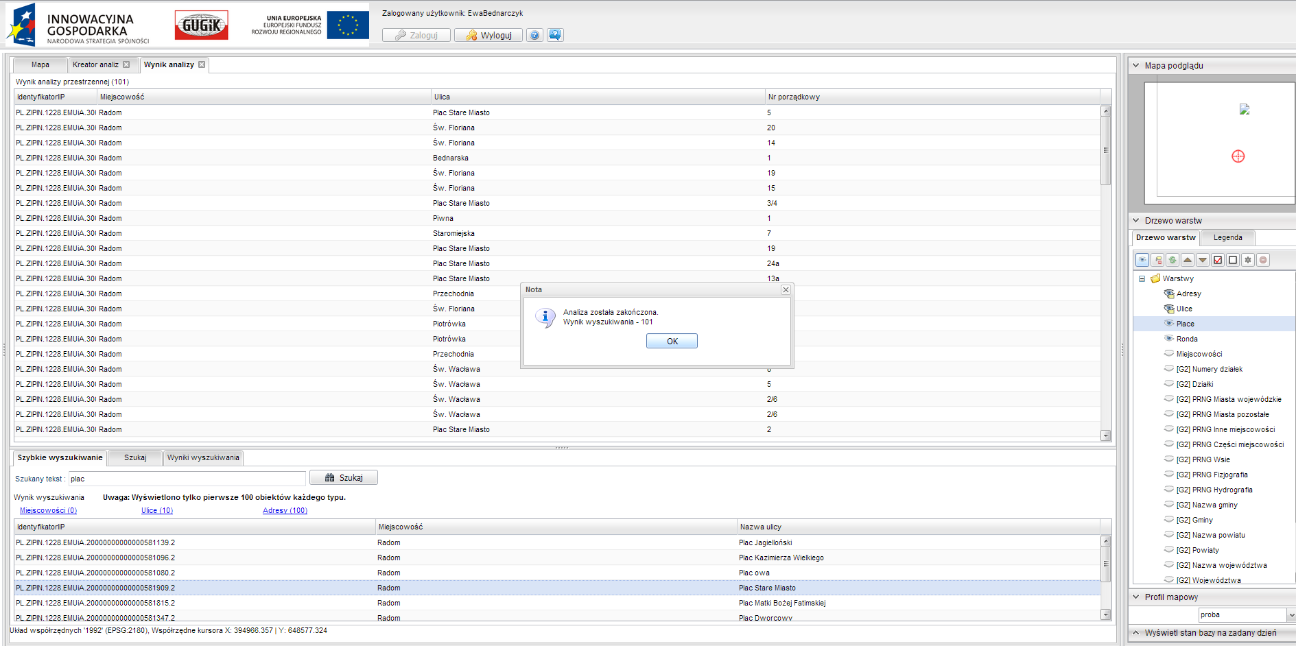This screenshot has width=1296, height=646.
Task: Toggle visibility of [G2] Numery działek layer
Action: pos(1169,368)
